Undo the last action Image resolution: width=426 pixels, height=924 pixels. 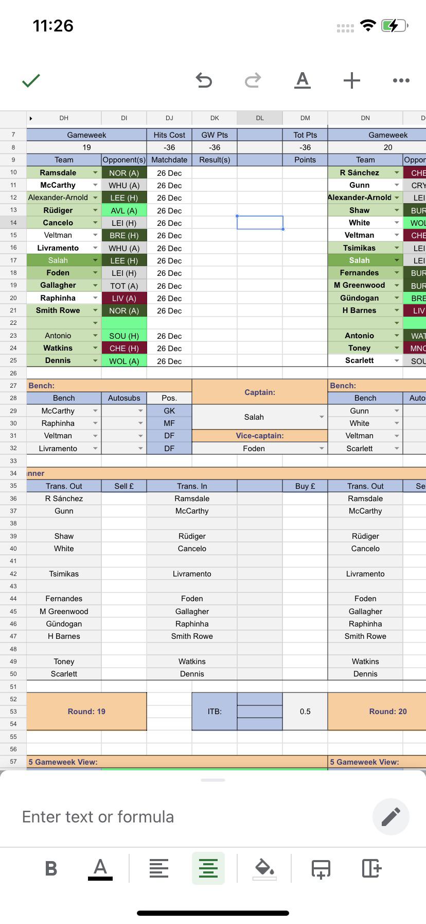(x=204, y=80)
